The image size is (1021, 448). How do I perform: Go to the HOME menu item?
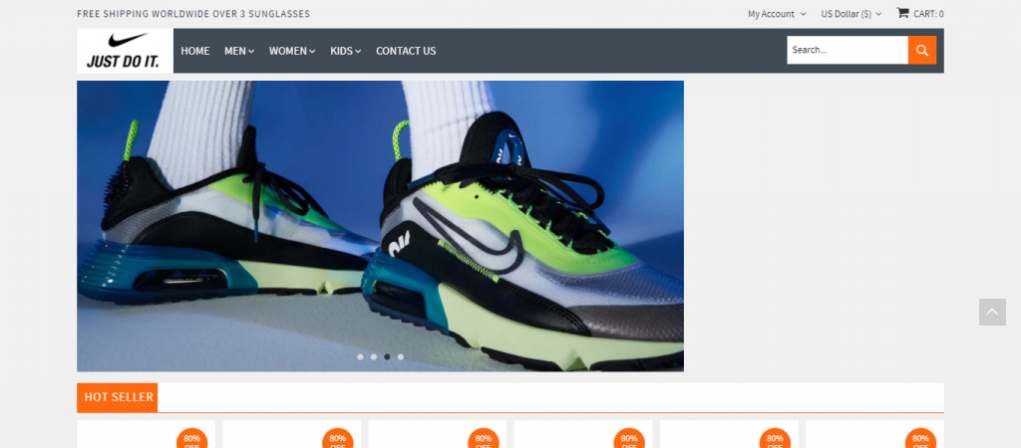tap(195, 51)
